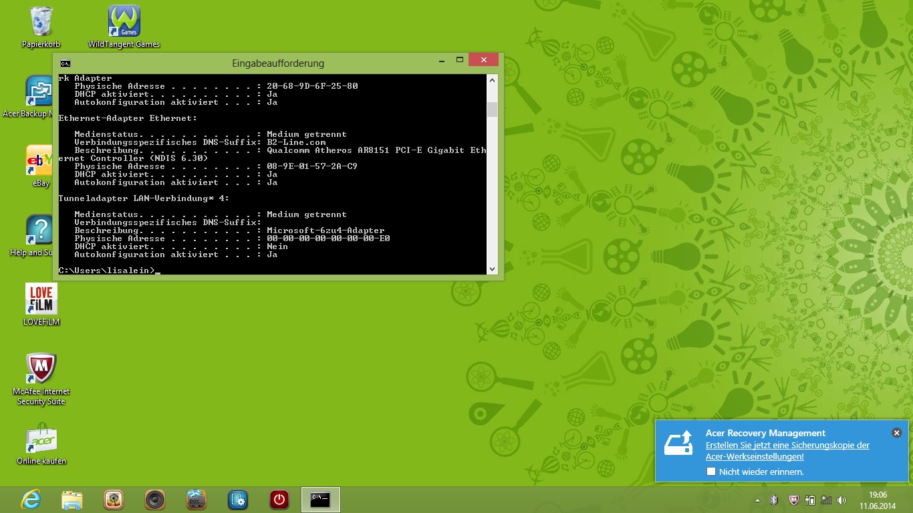Open the network signal tray icon
913x513 pixels.
point(826,500)
